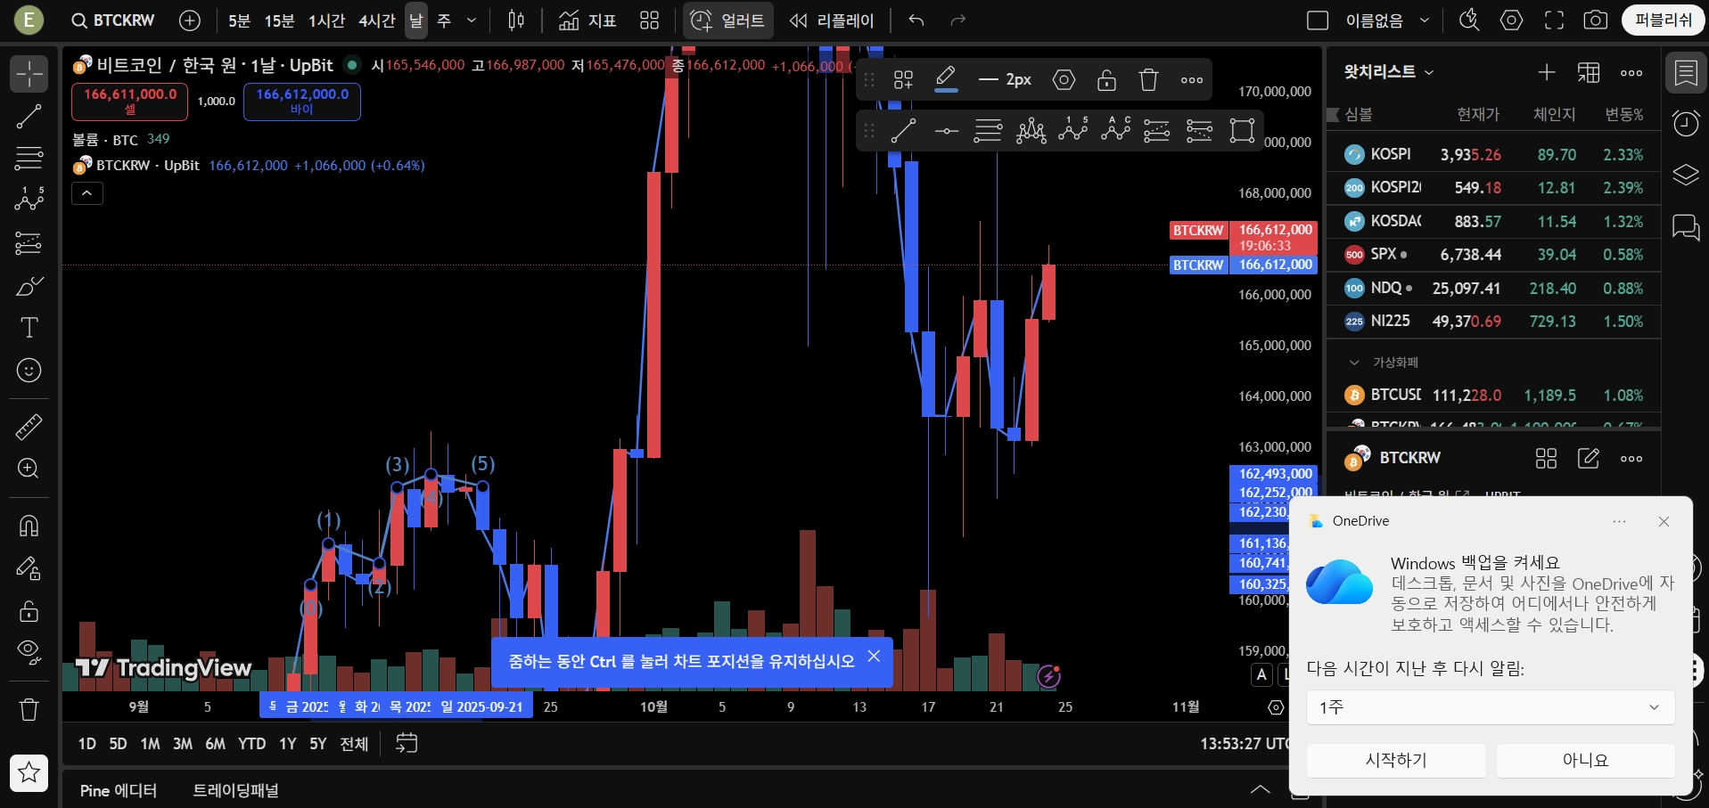Enter fullscreen mode

[1554, 20]
